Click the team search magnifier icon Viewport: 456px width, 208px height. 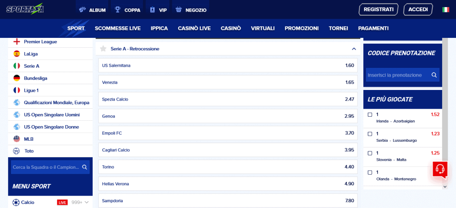(85, 167)
